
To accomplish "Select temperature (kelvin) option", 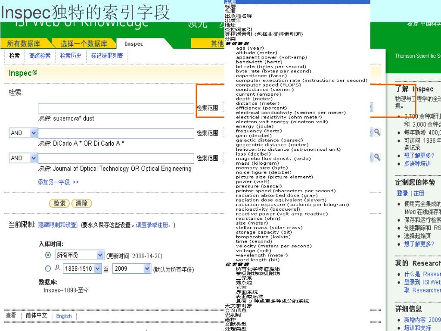I will (263, 237).
